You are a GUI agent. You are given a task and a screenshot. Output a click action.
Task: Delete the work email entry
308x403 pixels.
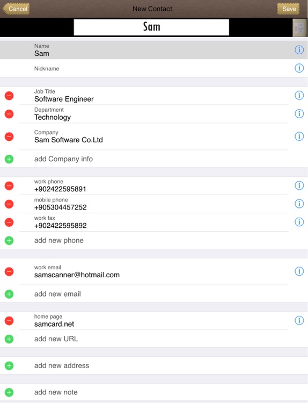(x=9, y=272)
